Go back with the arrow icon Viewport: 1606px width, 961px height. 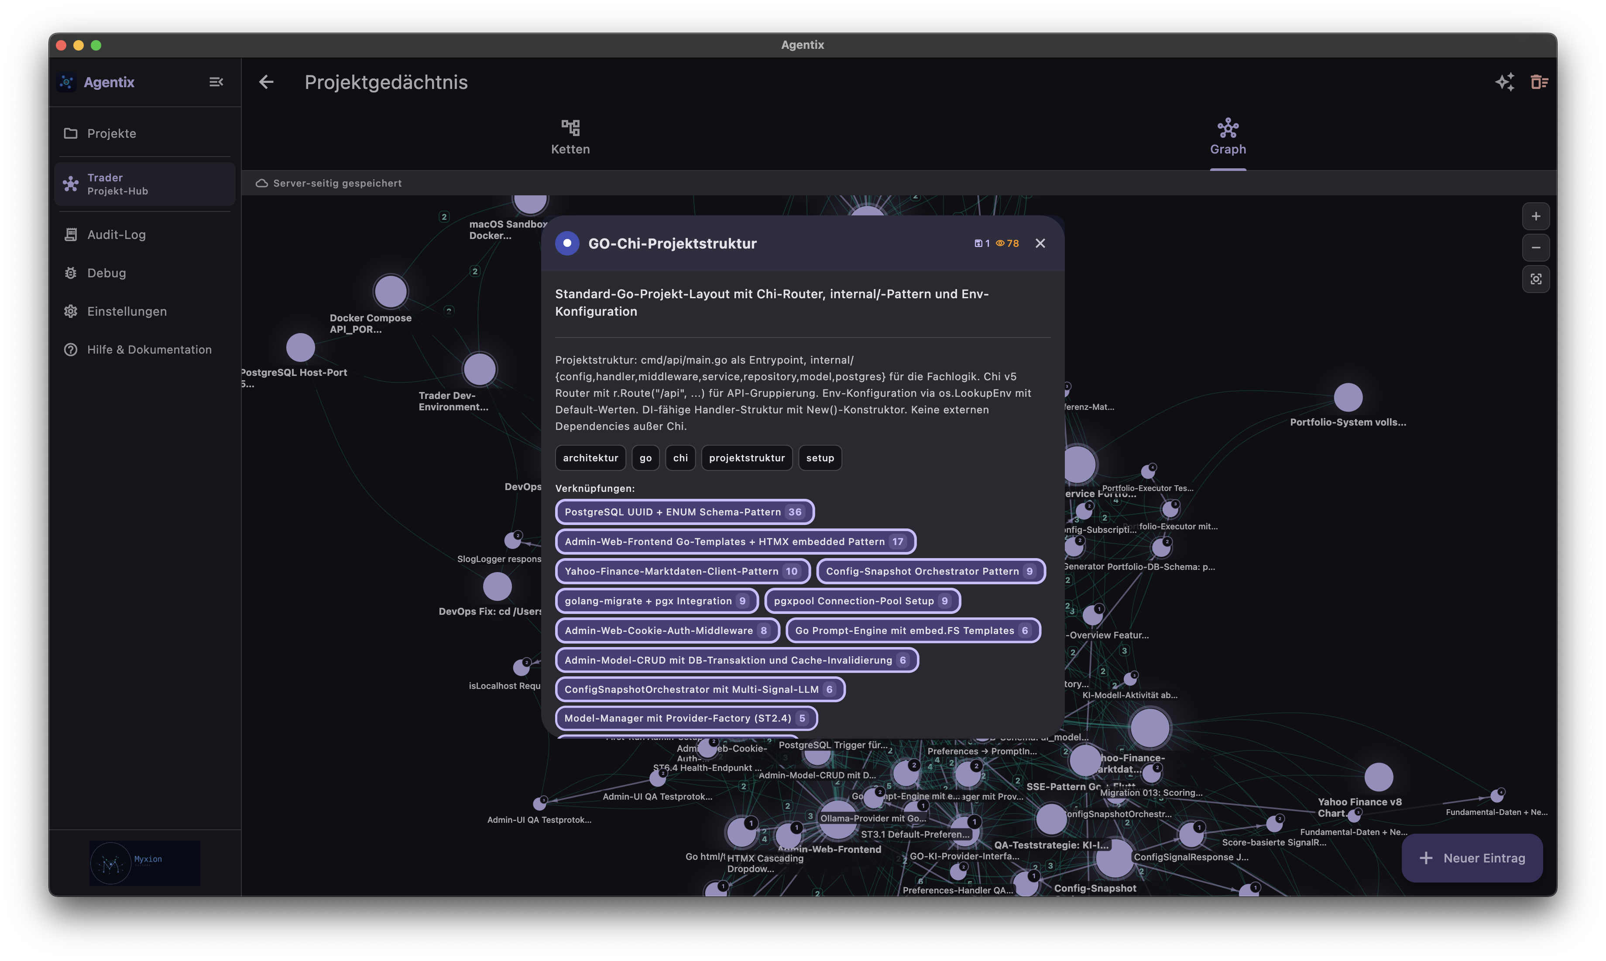point(266,82)
